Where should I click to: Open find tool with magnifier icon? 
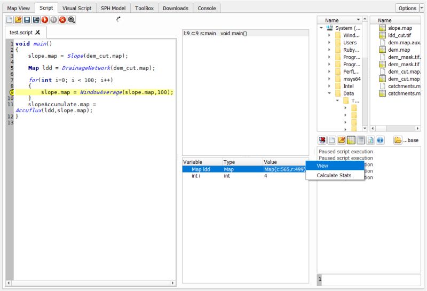point(72,20)
